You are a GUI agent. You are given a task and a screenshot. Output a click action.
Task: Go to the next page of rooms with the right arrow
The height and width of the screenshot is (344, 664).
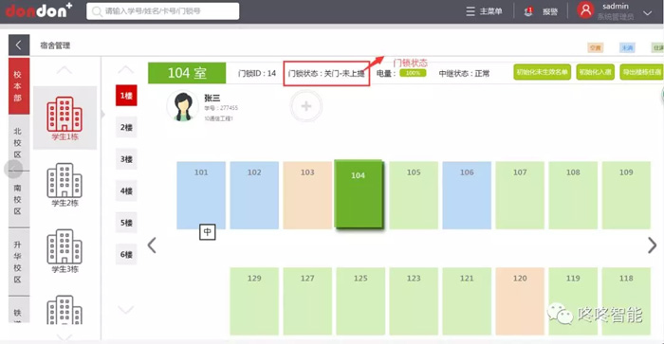653,245
